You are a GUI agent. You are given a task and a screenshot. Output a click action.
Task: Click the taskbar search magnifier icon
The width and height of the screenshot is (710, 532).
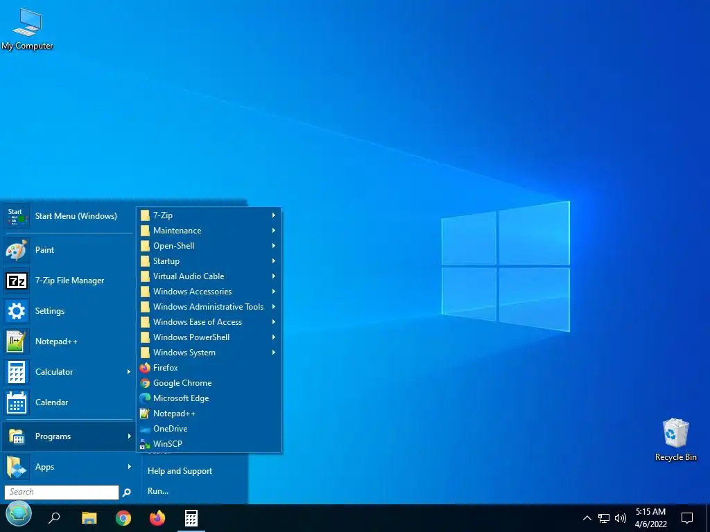tap(54, 518)
